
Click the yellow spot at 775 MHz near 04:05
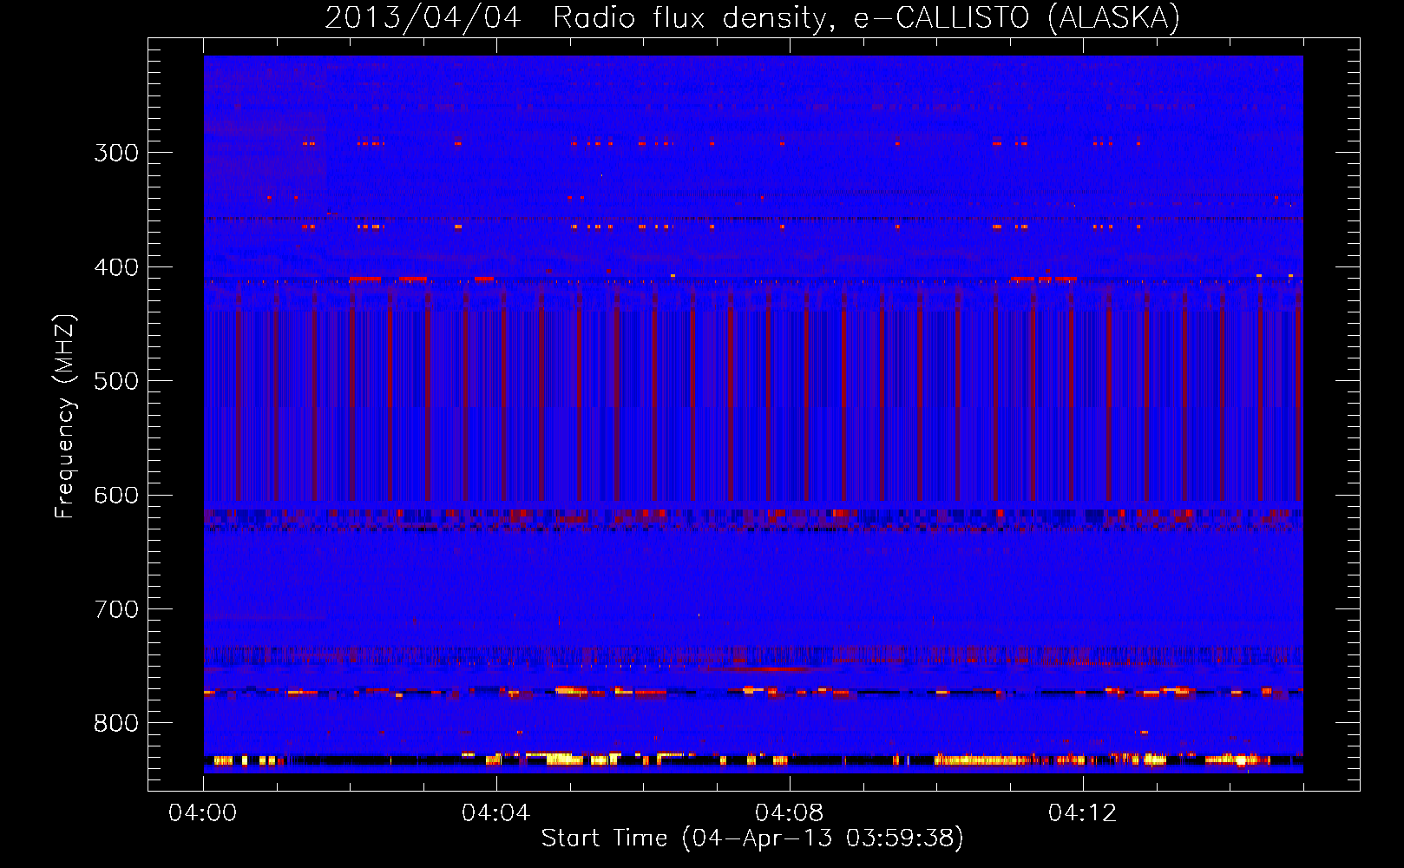pos(570,690)
